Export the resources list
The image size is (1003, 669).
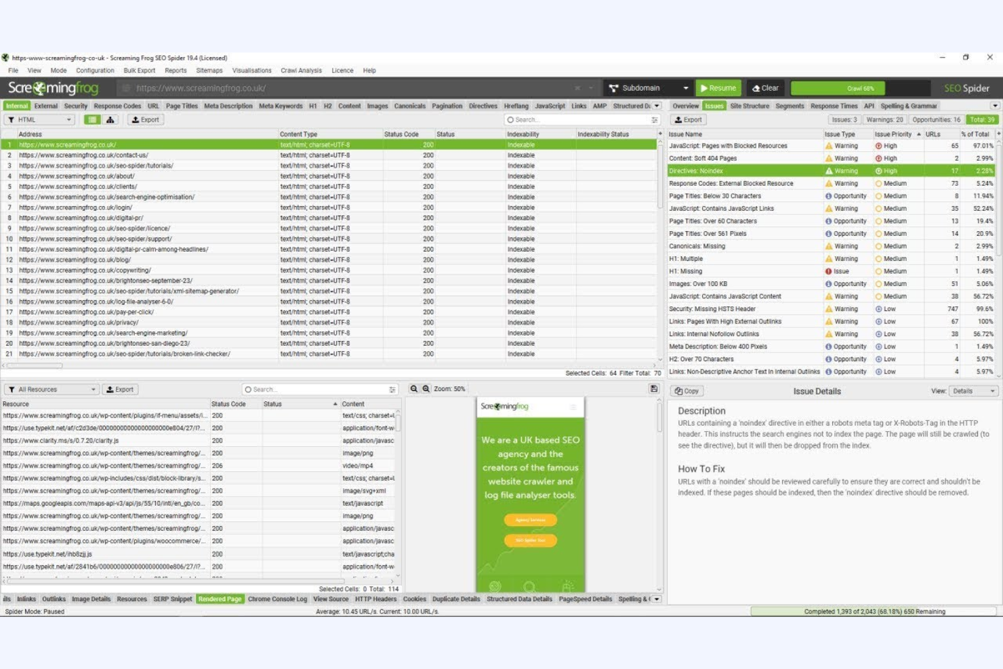(x=120, y=390)
